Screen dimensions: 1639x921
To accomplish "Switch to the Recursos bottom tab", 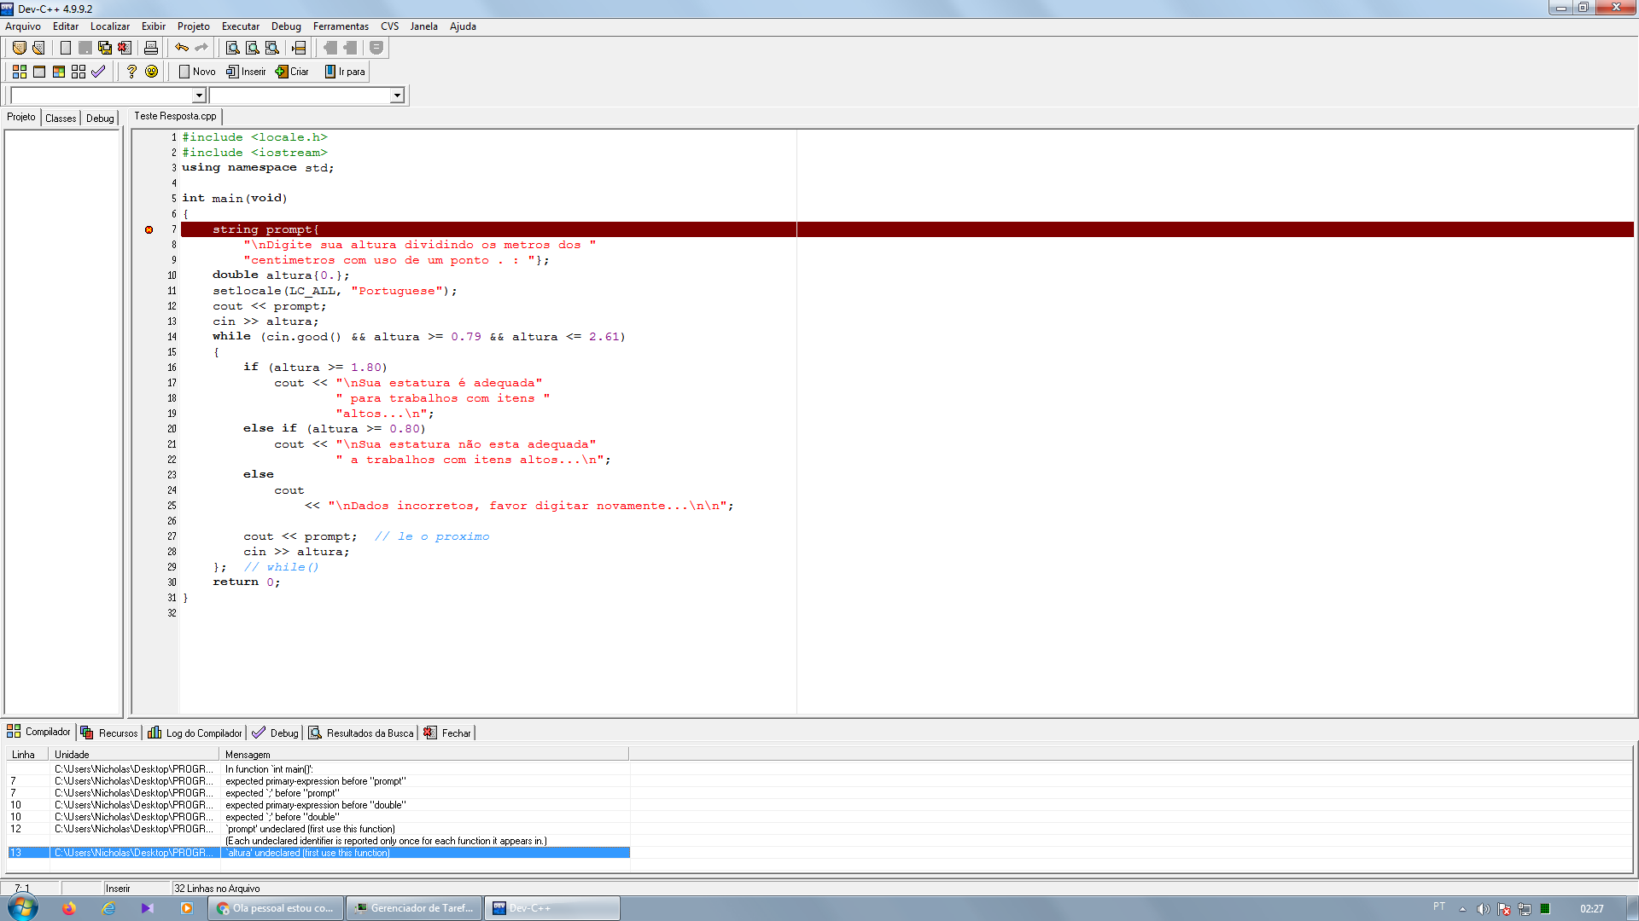I will [109, 733].
